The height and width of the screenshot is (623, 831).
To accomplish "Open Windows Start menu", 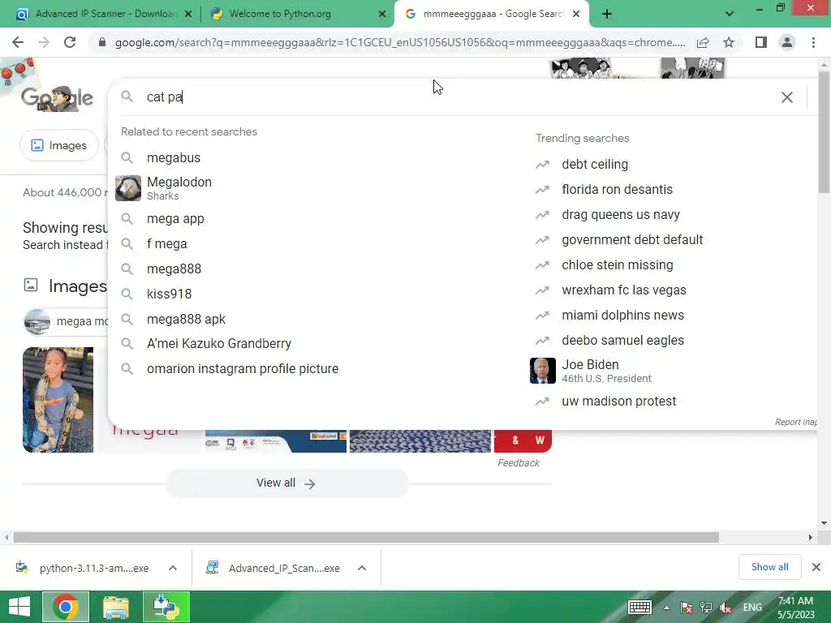I will (x=19, y=607).
